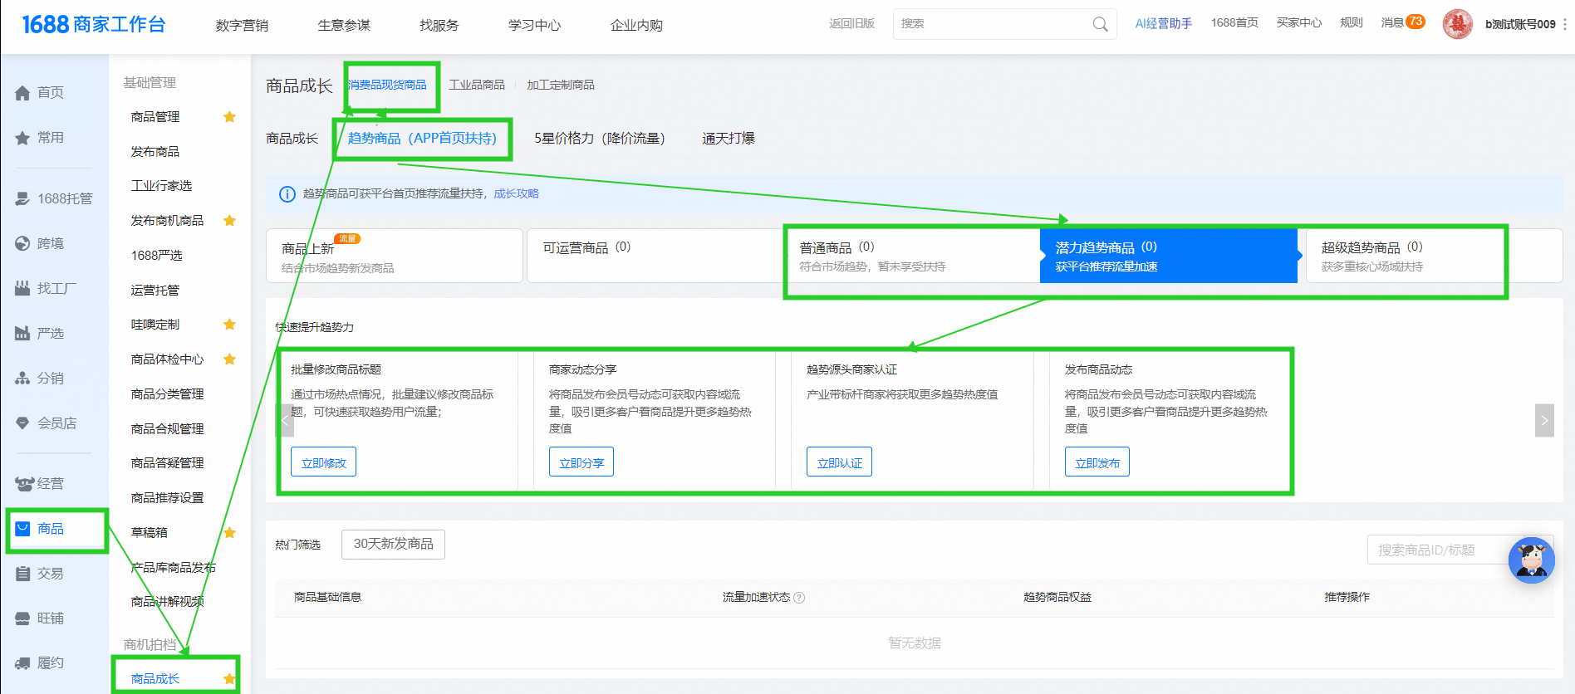The image size is (1575, 694).
Task: Toggle favorite star beside 发布商机商品
Action: [x=230, y=221]
